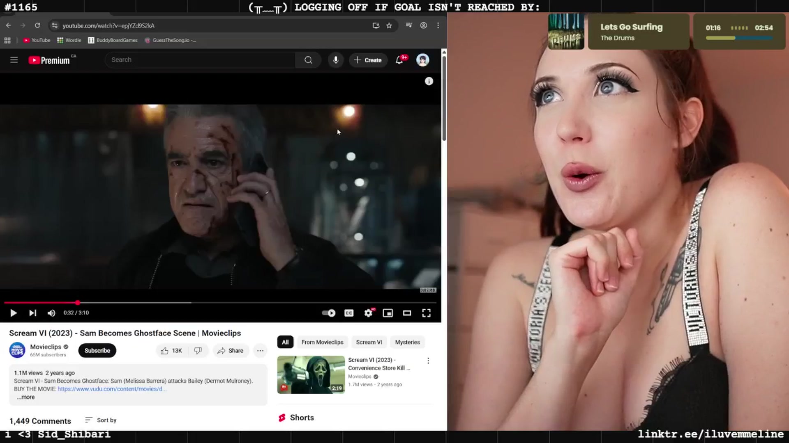Focus the YouTube search box
The image size is (789, 443).
(x=200, y=60)
